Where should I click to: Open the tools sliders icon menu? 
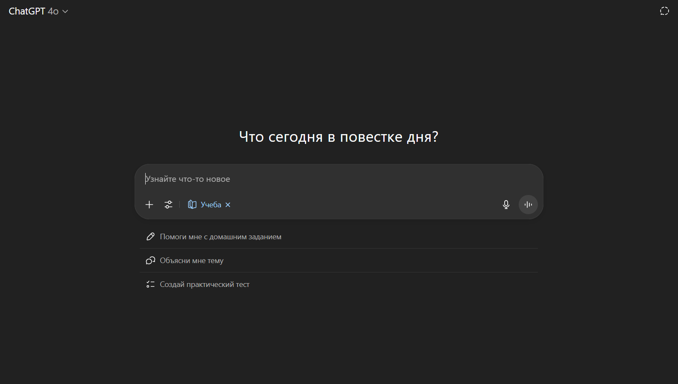pos(169,205)
